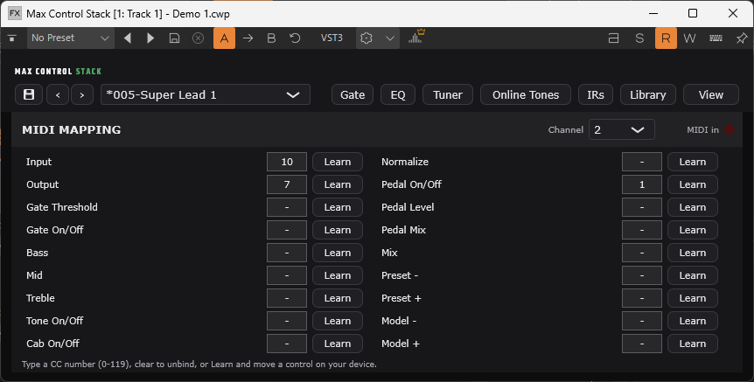This screenshot has width=754, height=382.
Task: Click Learn for Cab On/Off
Action: (x=338, y=344)
